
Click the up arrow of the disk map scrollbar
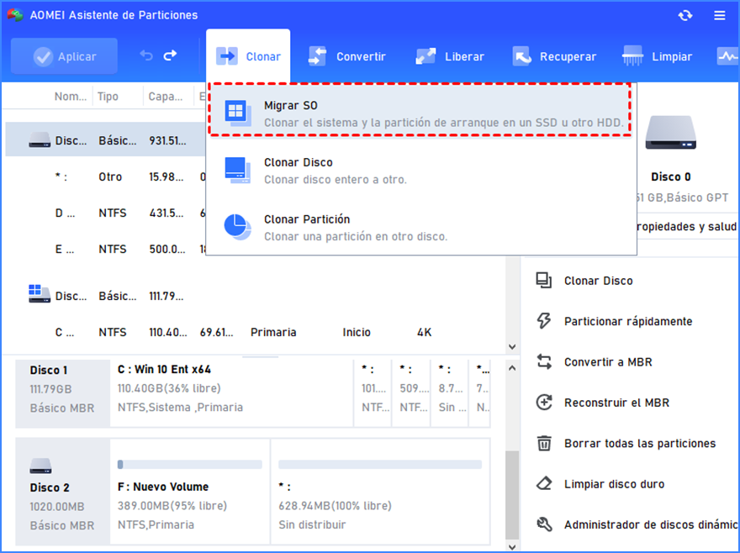[512, 368]
